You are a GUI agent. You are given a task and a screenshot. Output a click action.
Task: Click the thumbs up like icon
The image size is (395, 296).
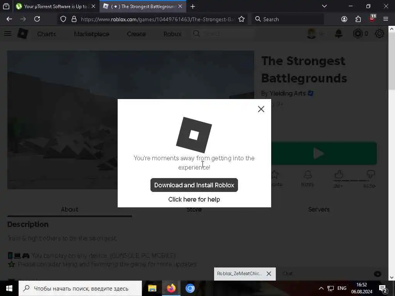point(339,174)
